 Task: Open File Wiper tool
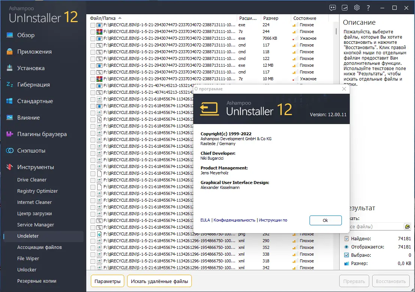(28, 258)
